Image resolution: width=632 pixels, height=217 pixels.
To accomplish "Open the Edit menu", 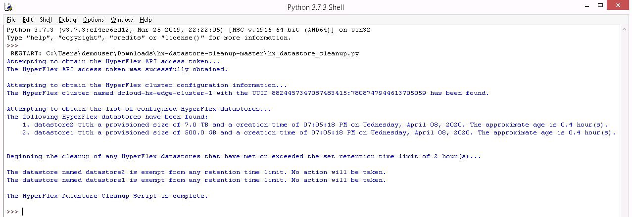I will [28, 20].
